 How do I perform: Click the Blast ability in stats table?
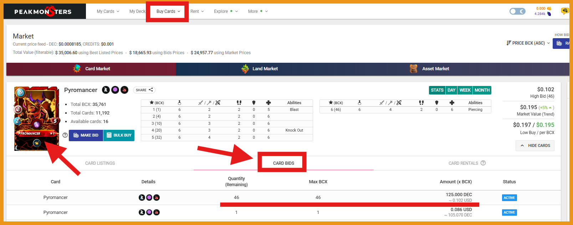(294, 109)
